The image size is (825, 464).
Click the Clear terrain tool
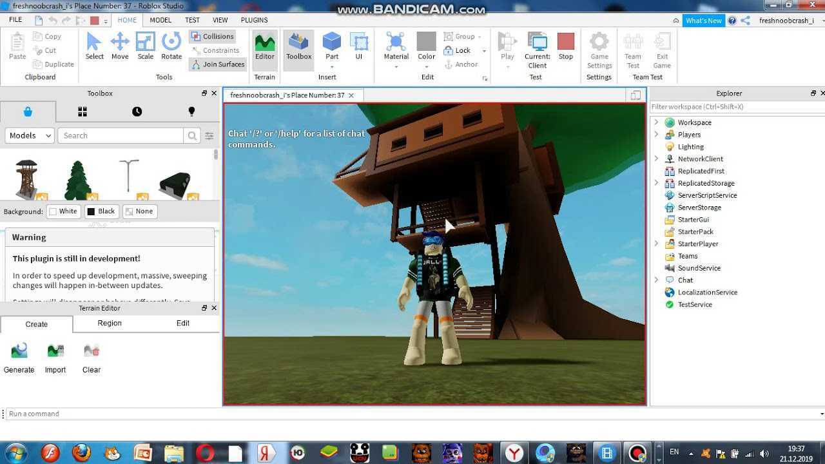point(92,358)
